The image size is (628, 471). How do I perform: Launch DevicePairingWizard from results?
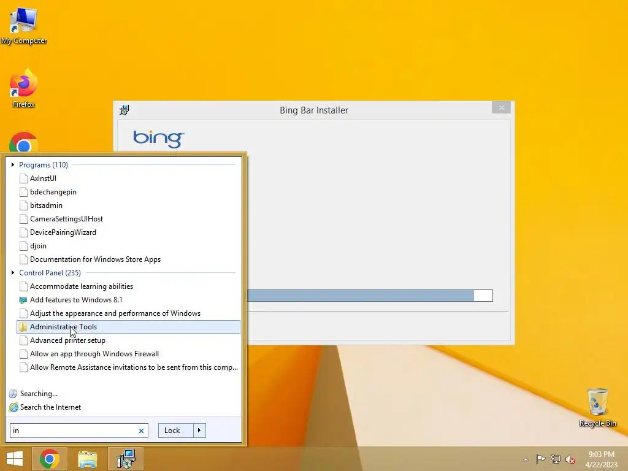[128, 232]
